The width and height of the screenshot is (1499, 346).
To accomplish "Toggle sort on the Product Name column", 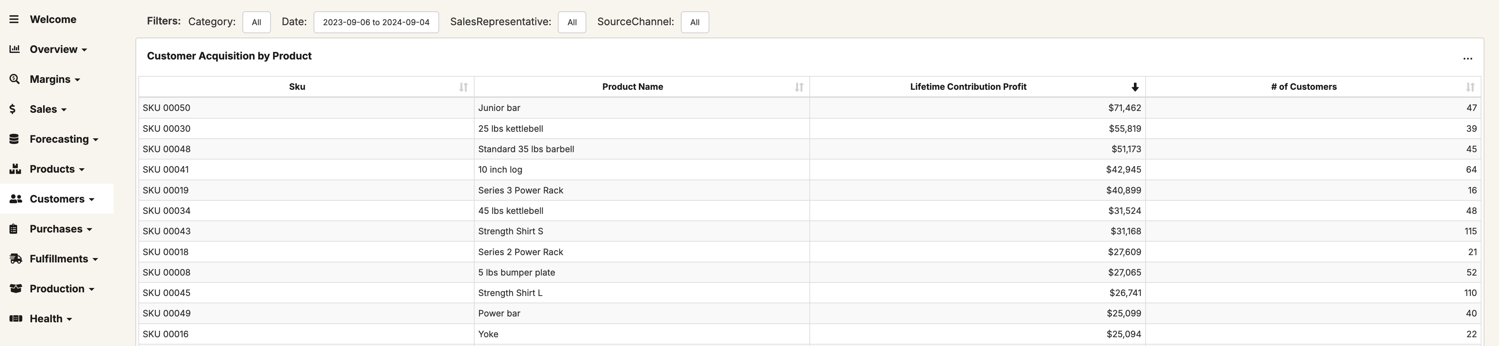I will [x=799, y=87].
